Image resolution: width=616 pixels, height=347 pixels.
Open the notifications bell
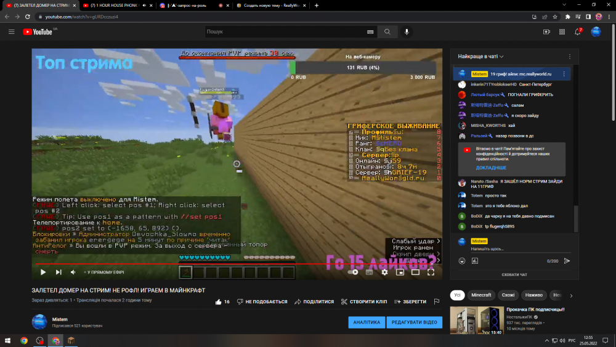[578, 32]
